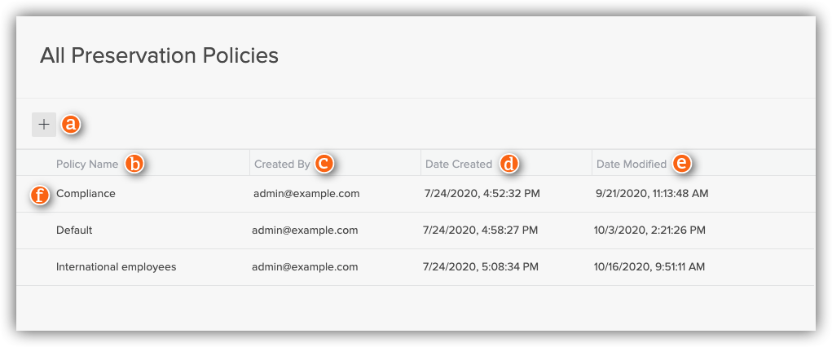The height and width of the screenshot is (347, 832).
Task: Click the orange 'b' callout marker
Action: pos(134,164)
